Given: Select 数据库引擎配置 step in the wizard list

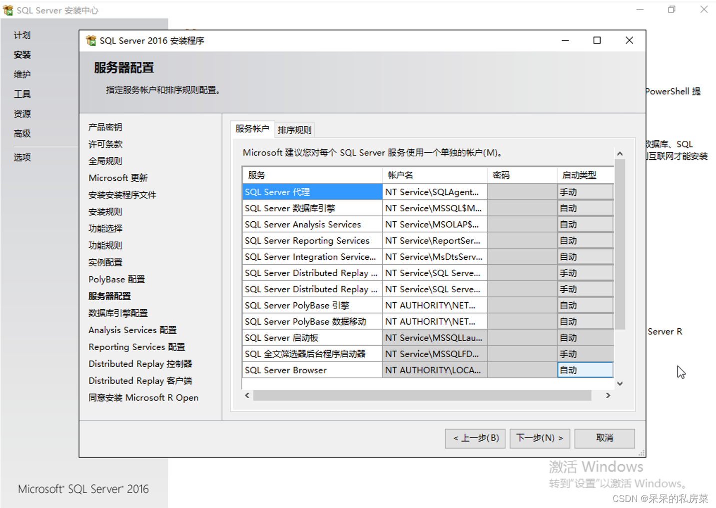Looking at the screenshot, I should coord(118,313).
